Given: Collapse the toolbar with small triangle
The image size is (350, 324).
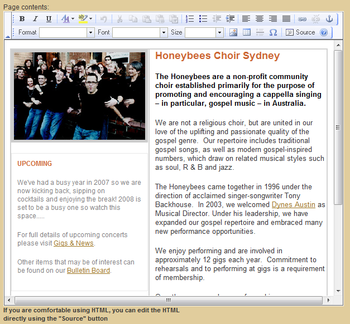Looking at the screenshot, I should (8, 37).
